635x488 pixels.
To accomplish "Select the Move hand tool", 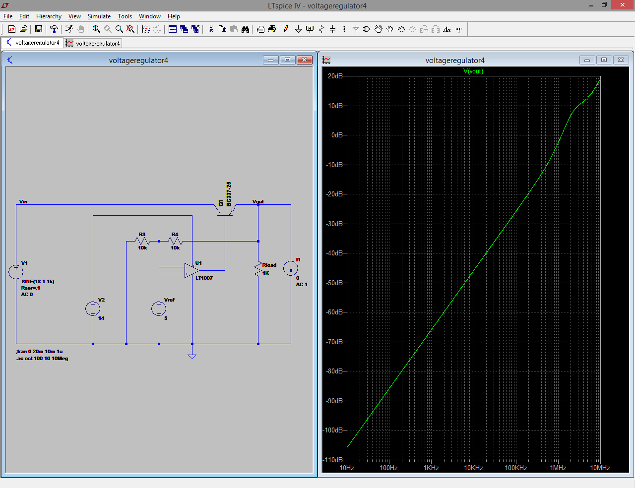I will (379, 29).
